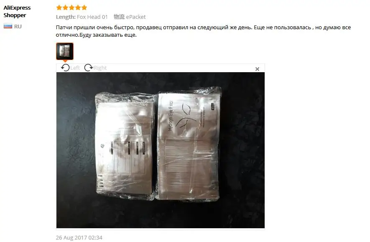Click the Fox Head 01 variant text
This screenshot has height=242, width=370.
(92, 17)
